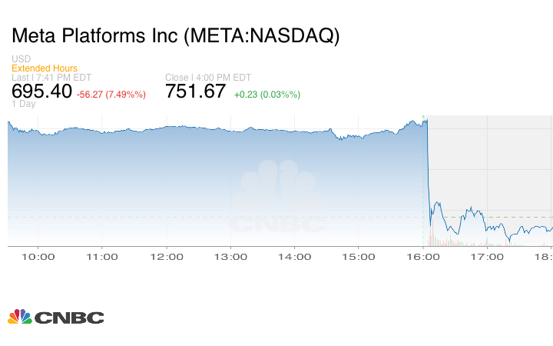553x346 pixels.
Task: Click the 16:00 time axis label
Action: click(x=423, y=257)
